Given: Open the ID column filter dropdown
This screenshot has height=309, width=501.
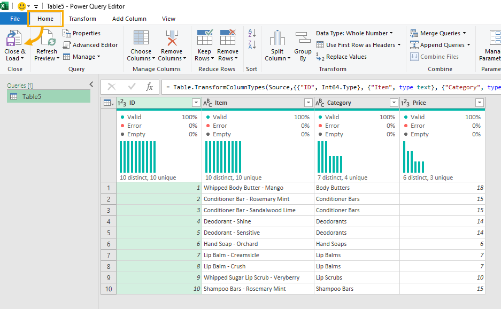Looking at the screenshot, I should pos(196,103).
